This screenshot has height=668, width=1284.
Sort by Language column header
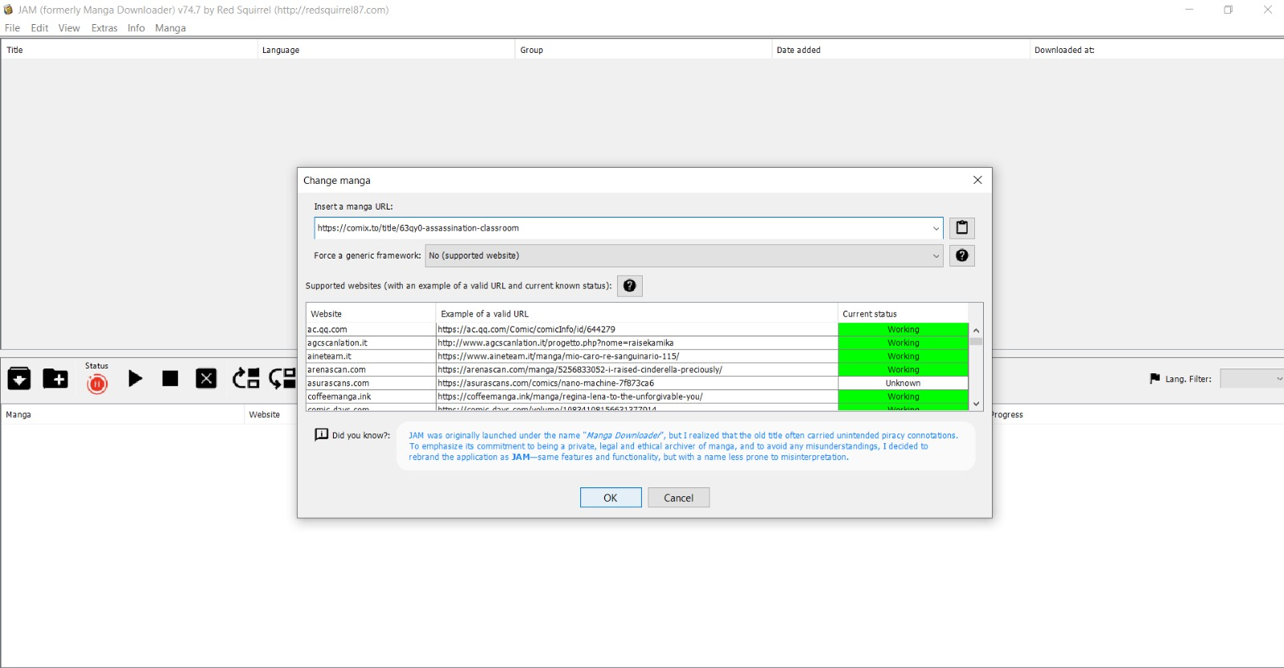(x=386, y=50)
